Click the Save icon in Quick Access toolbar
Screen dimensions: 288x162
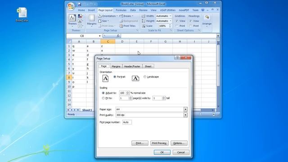(x=80, y=4)
